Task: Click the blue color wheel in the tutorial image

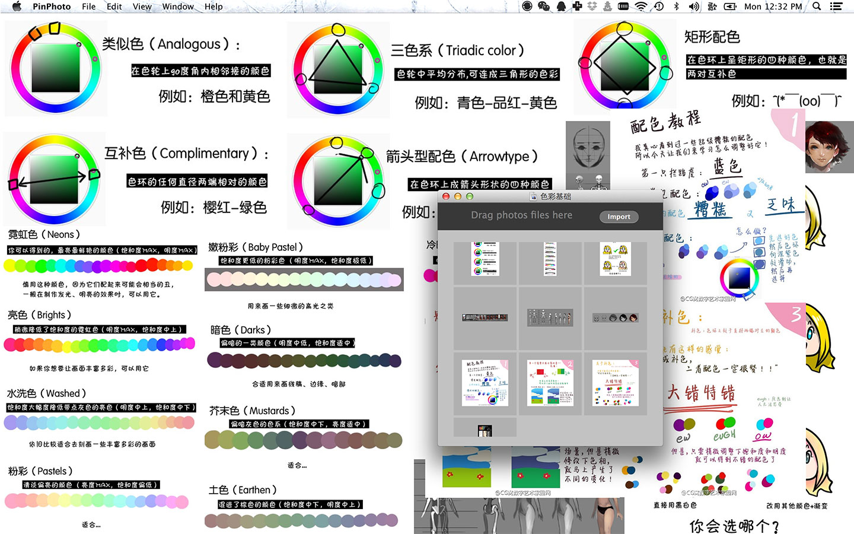Action: click(739, 278)
